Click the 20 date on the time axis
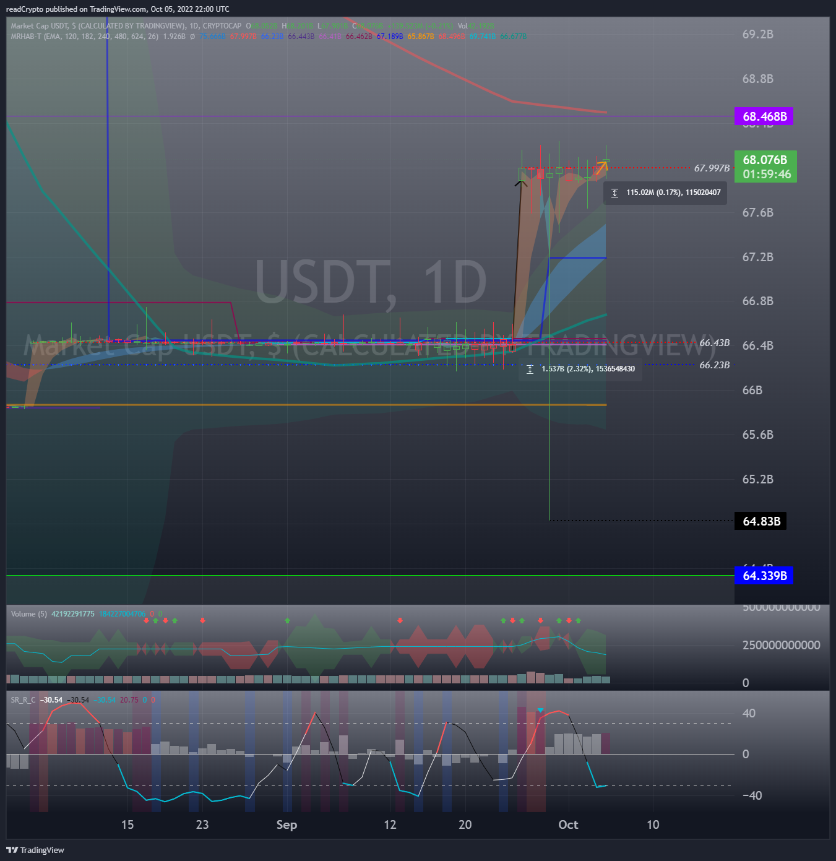The image size is (836, 861). pyautogui.click(x=465, y=824)
